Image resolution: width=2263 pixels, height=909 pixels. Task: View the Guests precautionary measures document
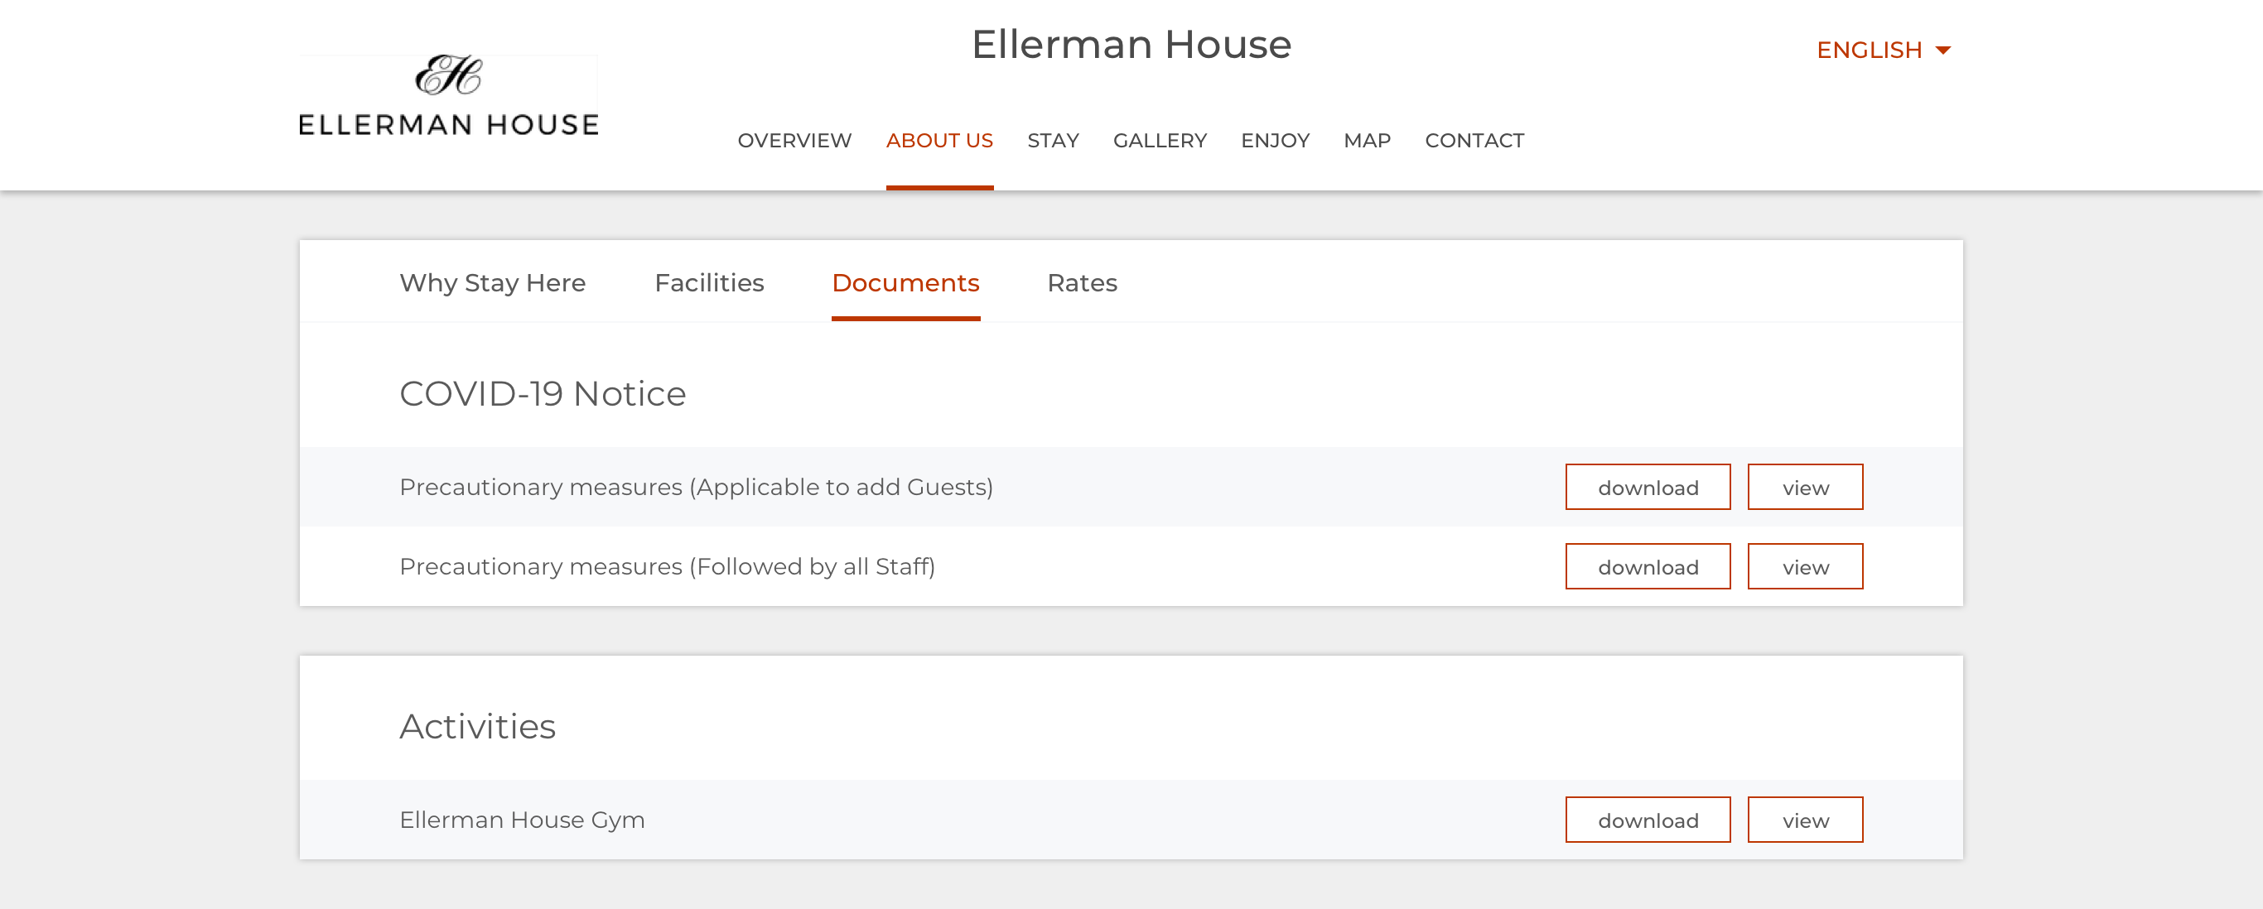(1804, 488)
